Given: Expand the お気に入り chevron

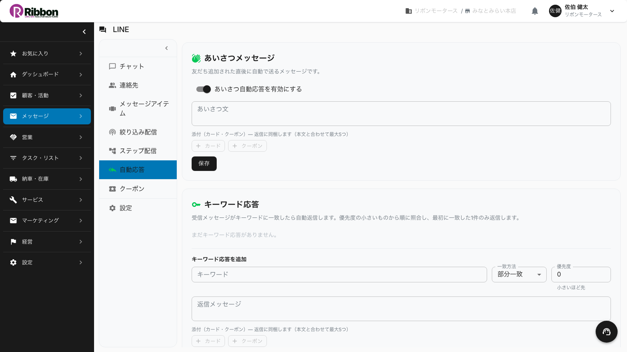Looking at the screenshot, I should tap(81, 54).
